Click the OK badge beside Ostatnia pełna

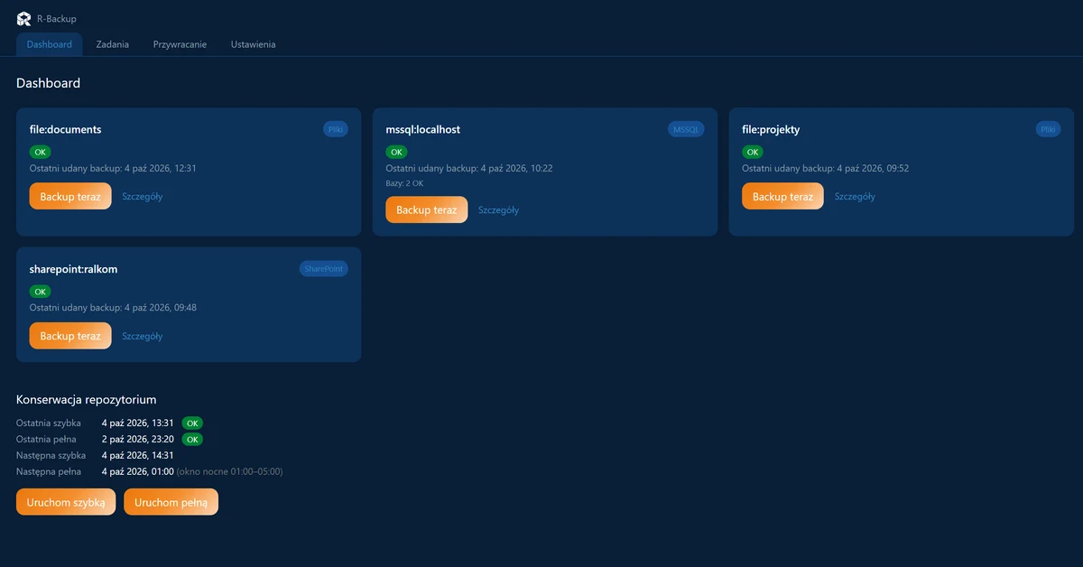[192, 439]
